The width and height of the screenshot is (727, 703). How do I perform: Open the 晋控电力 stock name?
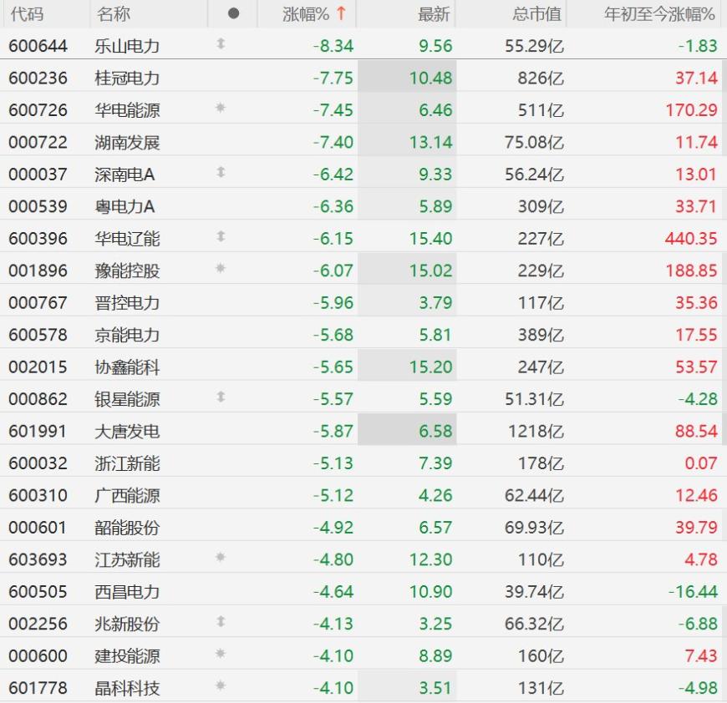click(x=127, y=303)
